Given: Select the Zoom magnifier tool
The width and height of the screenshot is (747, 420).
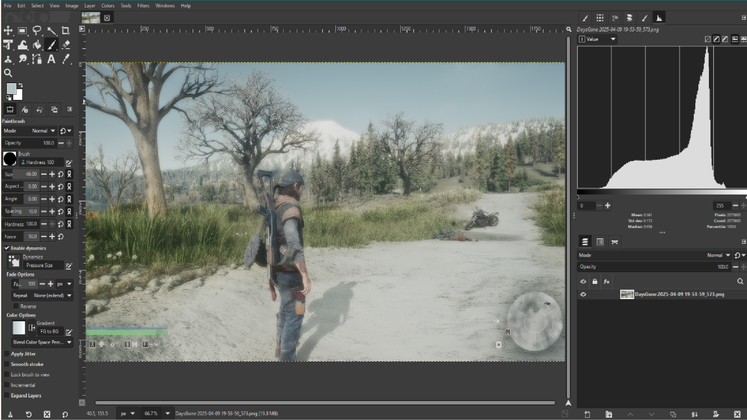Looking at the screenshot, I should 8,73.
